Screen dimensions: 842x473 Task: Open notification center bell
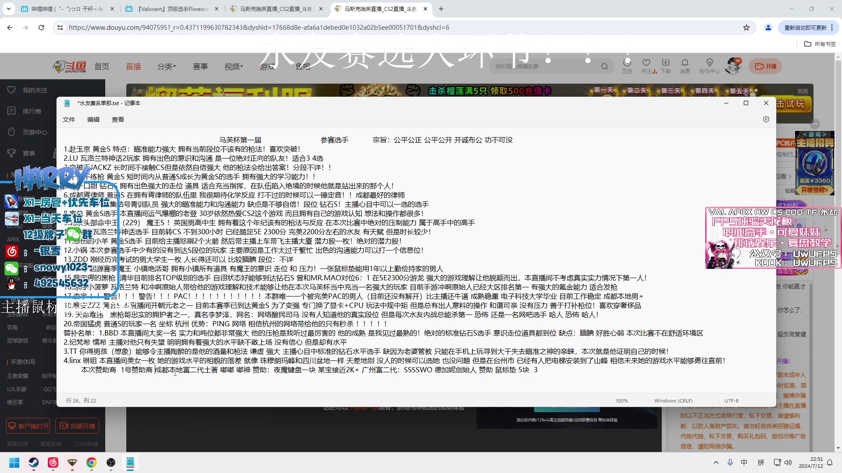click(830, 462)
